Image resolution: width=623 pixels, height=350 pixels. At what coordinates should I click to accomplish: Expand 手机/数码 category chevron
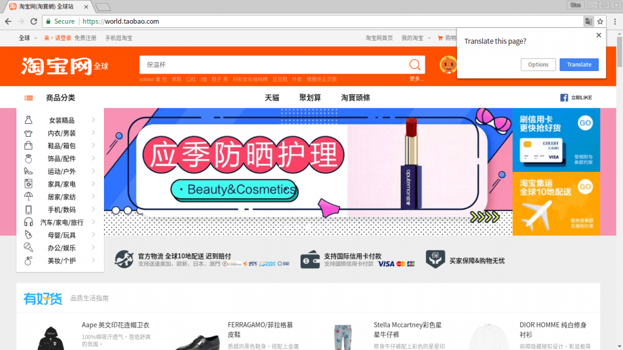click(x=93, y=210)
